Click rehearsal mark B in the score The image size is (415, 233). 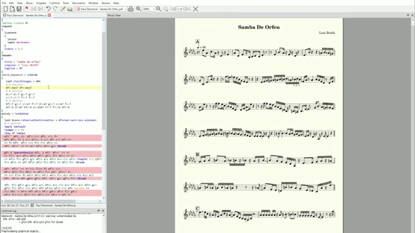click(197, 154)
